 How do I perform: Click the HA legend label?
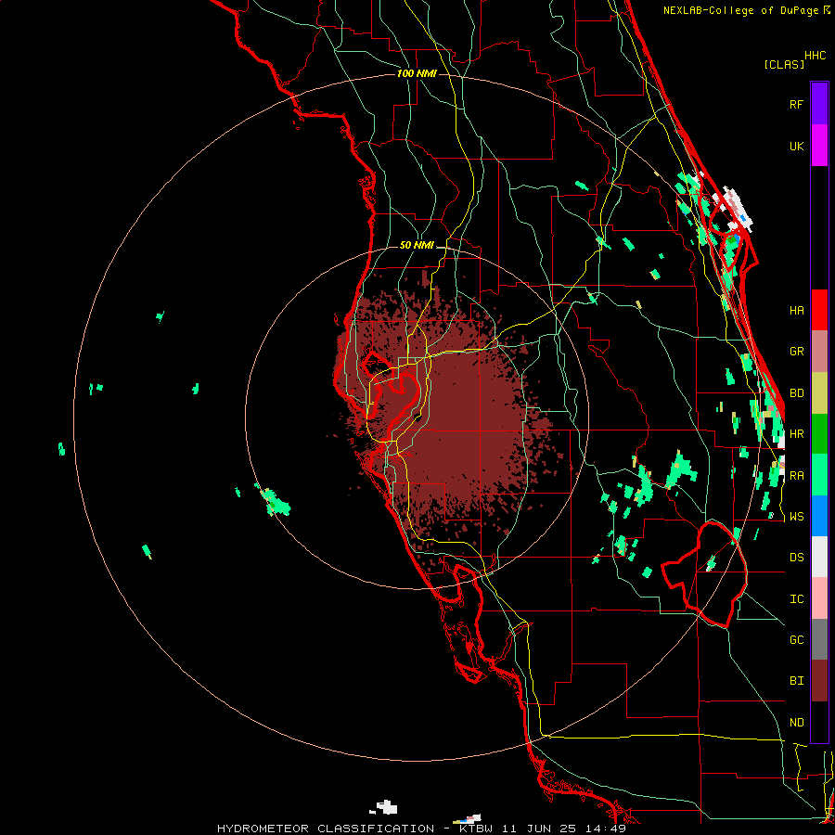click(x=796, y=310)
